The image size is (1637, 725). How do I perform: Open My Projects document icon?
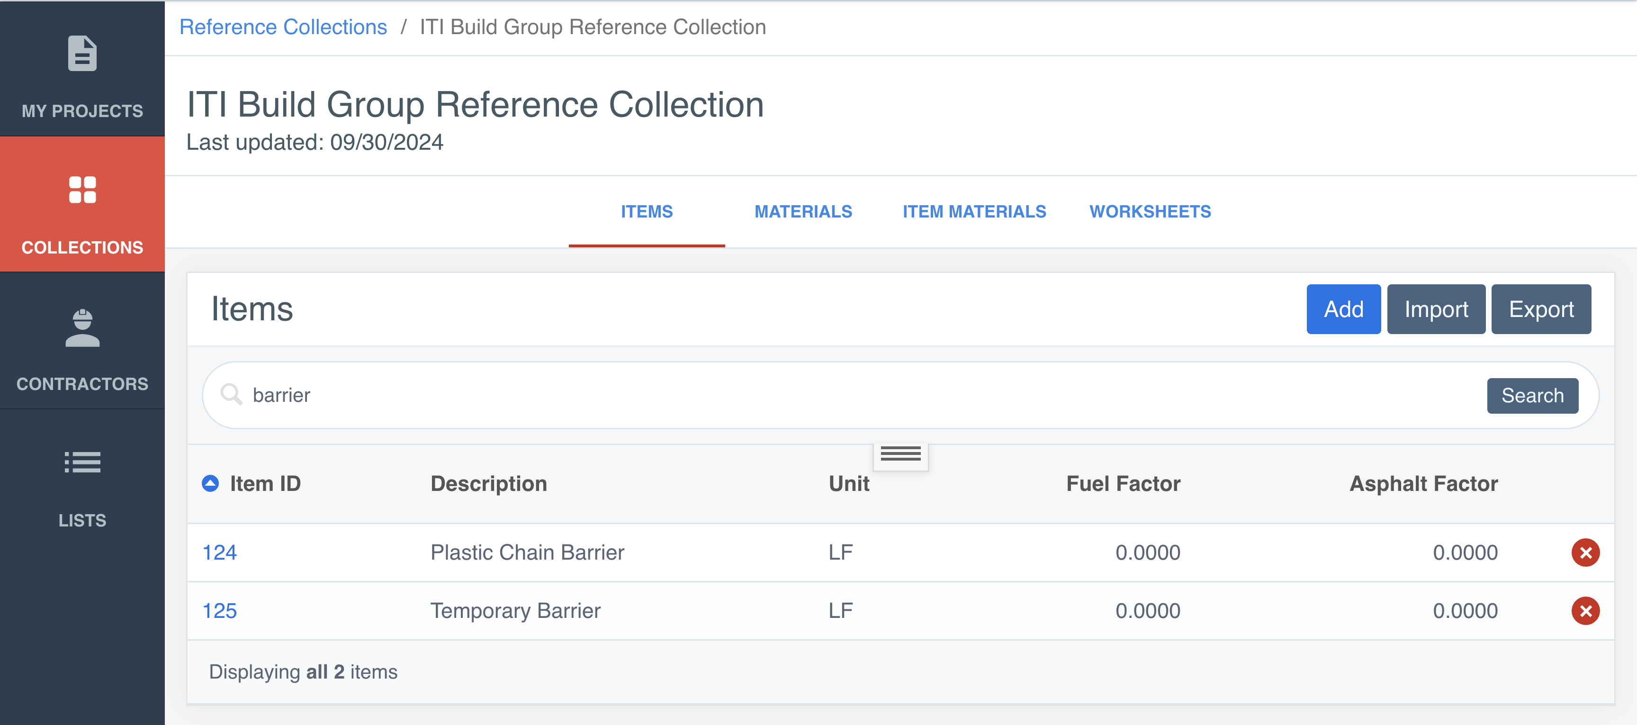pos(82,54)
